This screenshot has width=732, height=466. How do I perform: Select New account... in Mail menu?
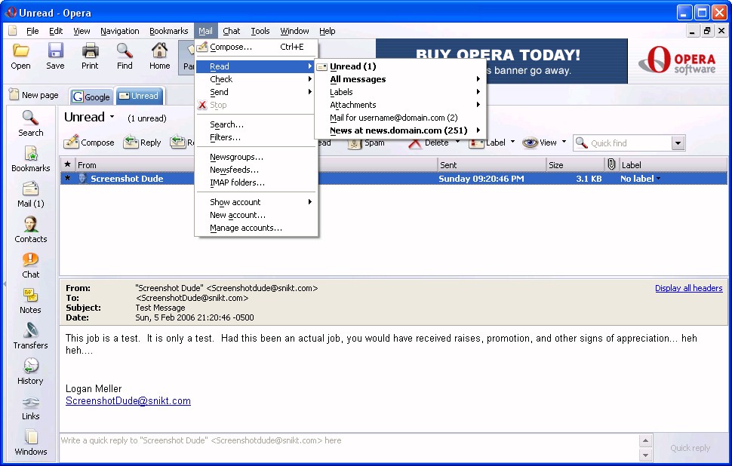click(256, 215)
